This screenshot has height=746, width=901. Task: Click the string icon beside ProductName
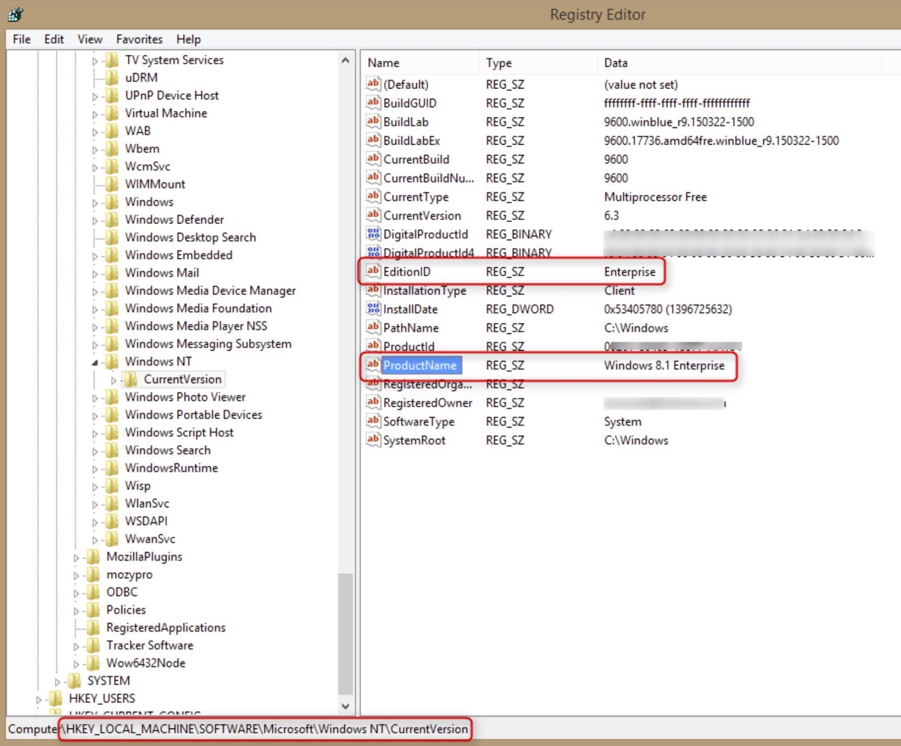(x=373, y=364)
